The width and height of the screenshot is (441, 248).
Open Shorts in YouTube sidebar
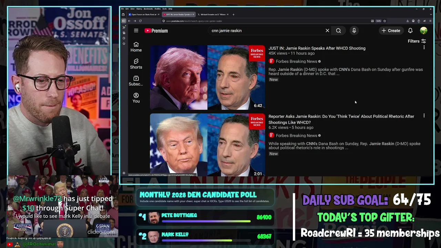(136, 64)
